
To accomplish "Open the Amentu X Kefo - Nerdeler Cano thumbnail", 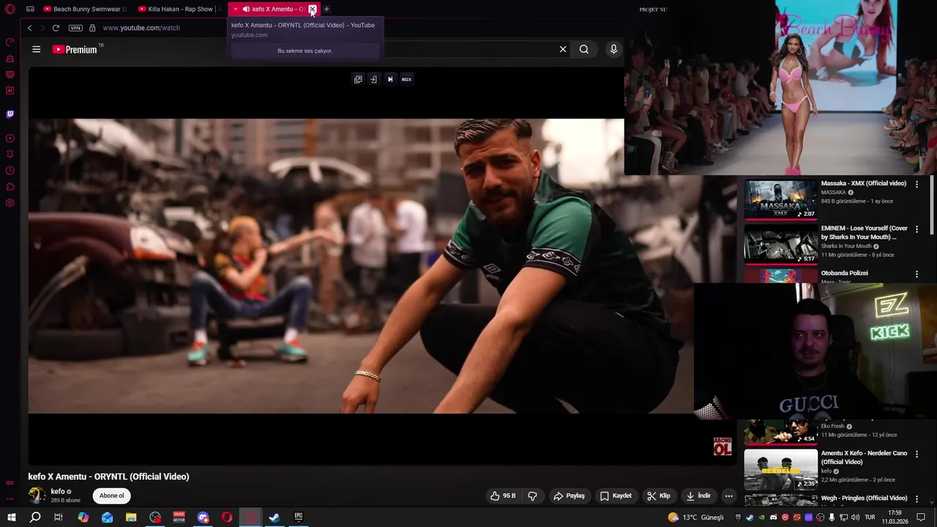I will tap(780, 469).
